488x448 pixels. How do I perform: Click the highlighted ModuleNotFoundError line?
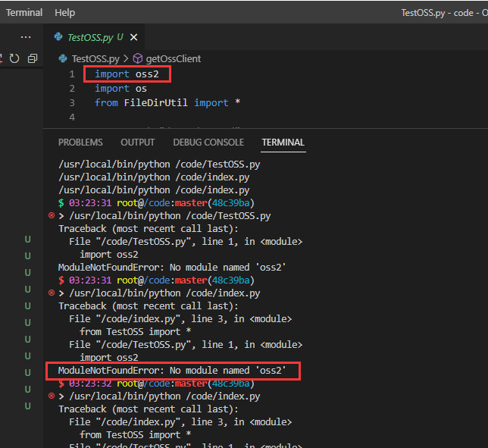172,371
